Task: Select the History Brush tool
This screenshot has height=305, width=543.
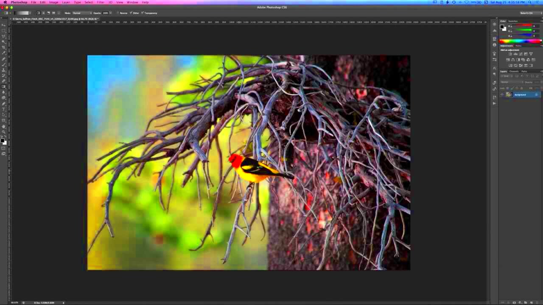Action: 4,75
